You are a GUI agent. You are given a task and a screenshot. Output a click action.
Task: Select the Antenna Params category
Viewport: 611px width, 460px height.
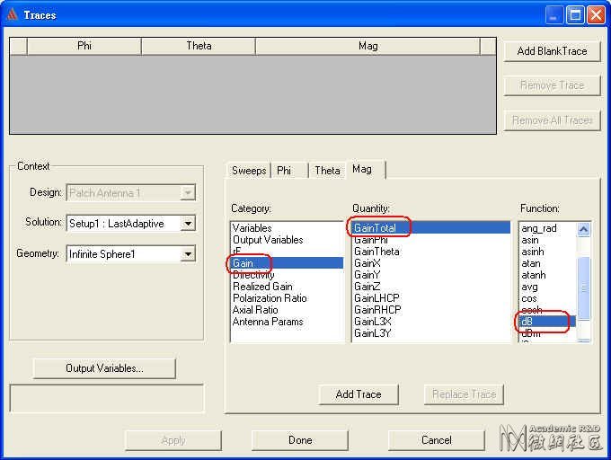(x=287, y=322)
